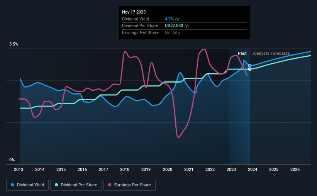Click the 2015 x-axis label

[61, 169]
